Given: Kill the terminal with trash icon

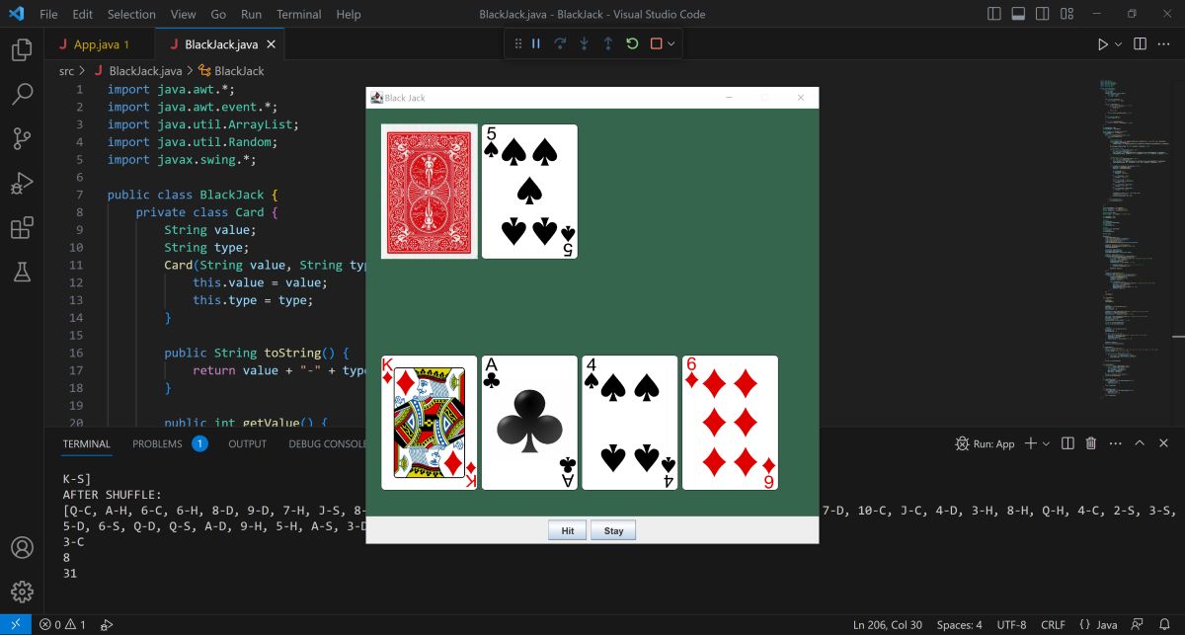Looking at the screenshot, I should tap(1091, 443).
